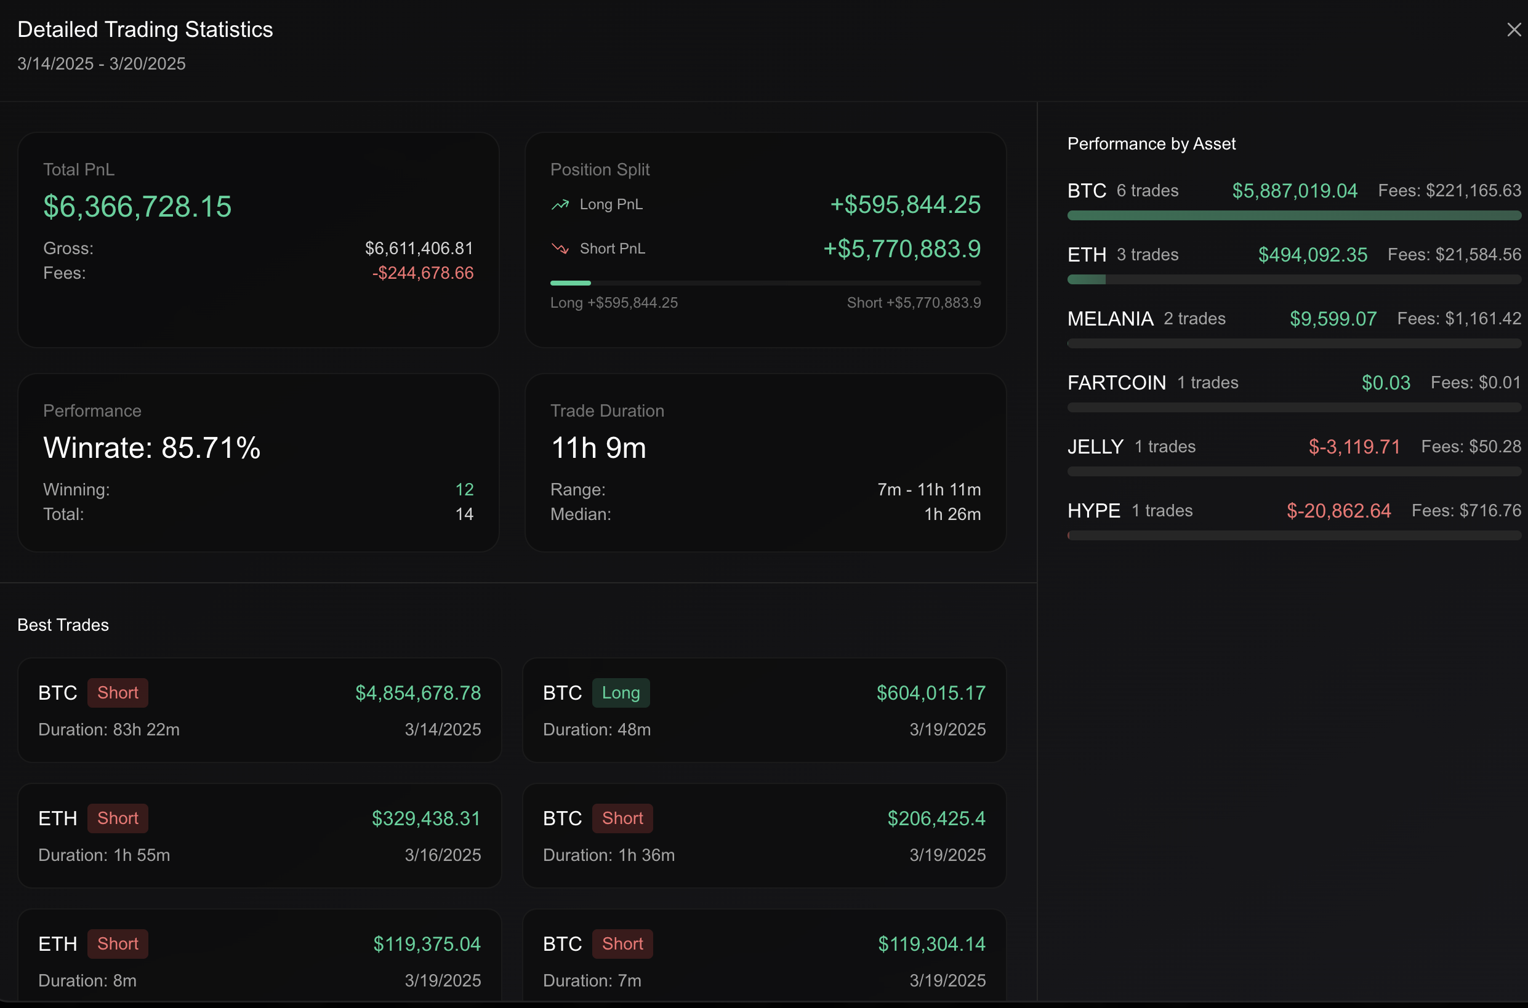Click the Long badge on BTC trade
The image size is (1528, 1008).
621,693
